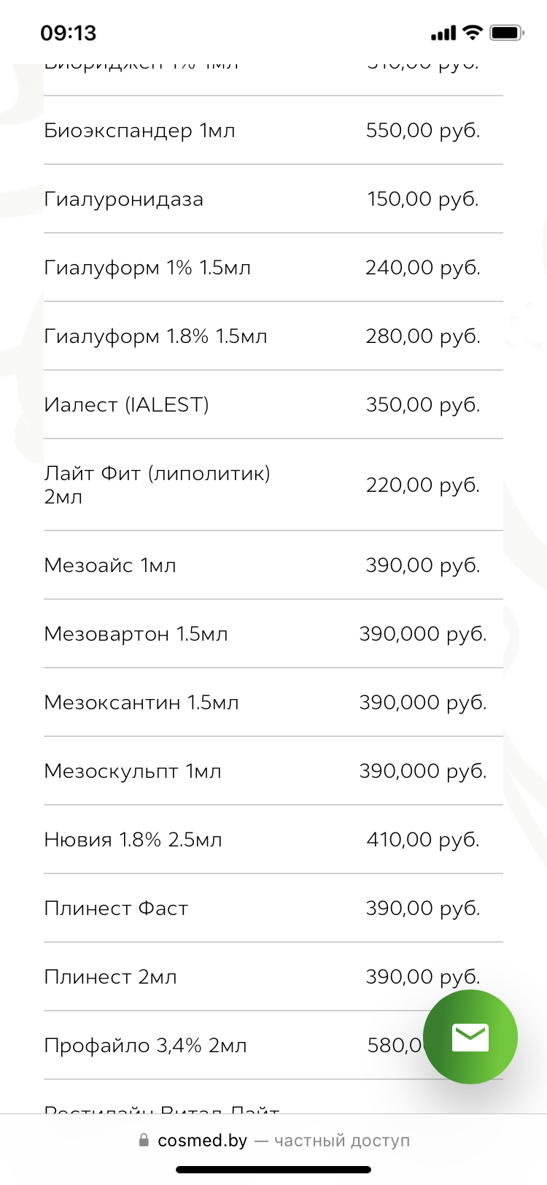
Task: Tap the battery status icon
Action: [506, 32]
